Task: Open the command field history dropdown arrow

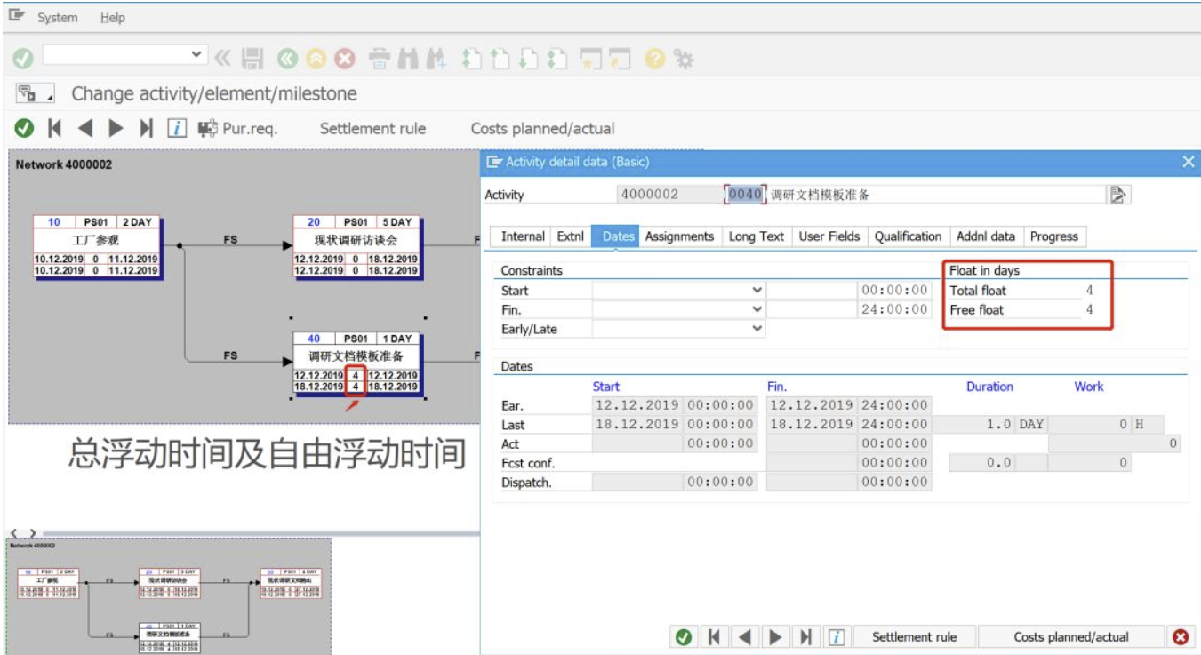Action: tap(197, 55)
